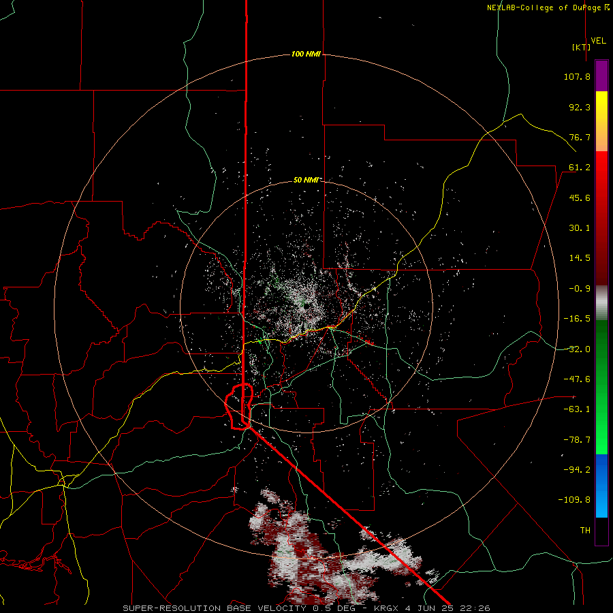This screenshot has width=613, height=613.
Task: Select the -63.1 scale value
Action: (x=577, y=409)
